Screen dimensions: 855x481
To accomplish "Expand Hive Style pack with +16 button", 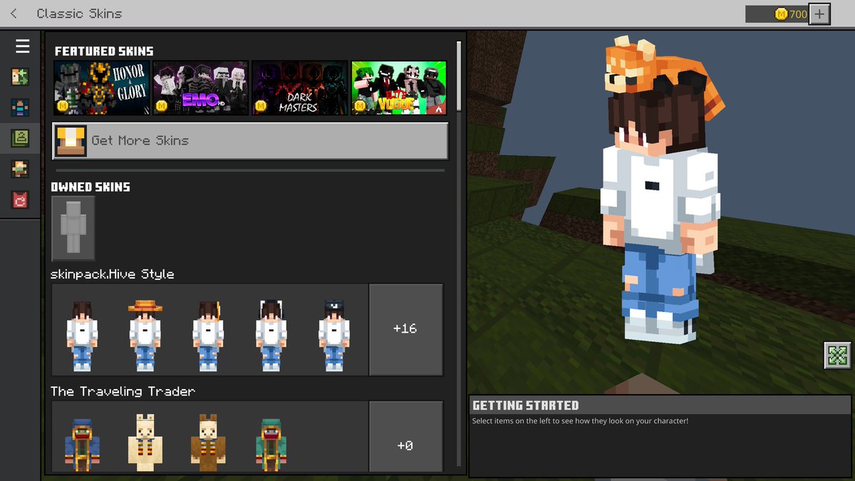I will (x=405, y=329).
